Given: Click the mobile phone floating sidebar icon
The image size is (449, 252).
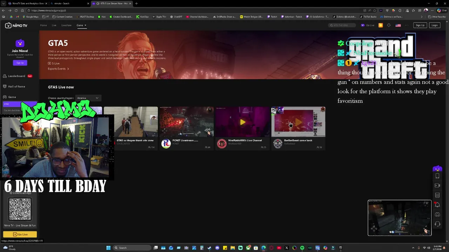Looking at the screenshot, I should [x=437, y=176].
